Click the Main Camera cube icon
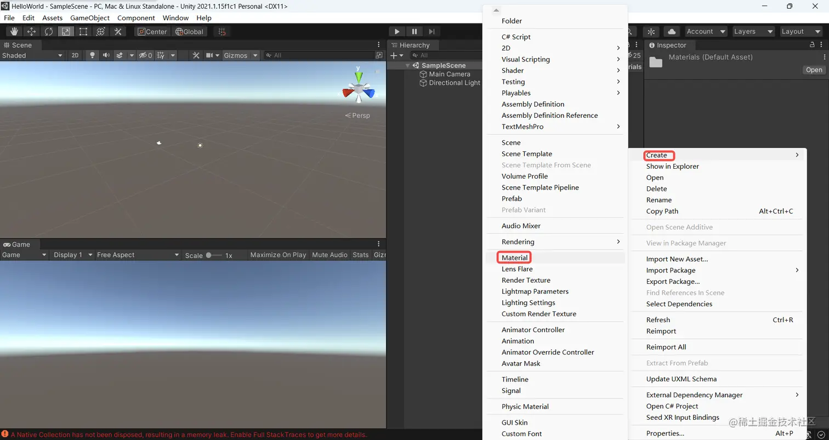The image size is (829, 440). click(x=423, y=74)
